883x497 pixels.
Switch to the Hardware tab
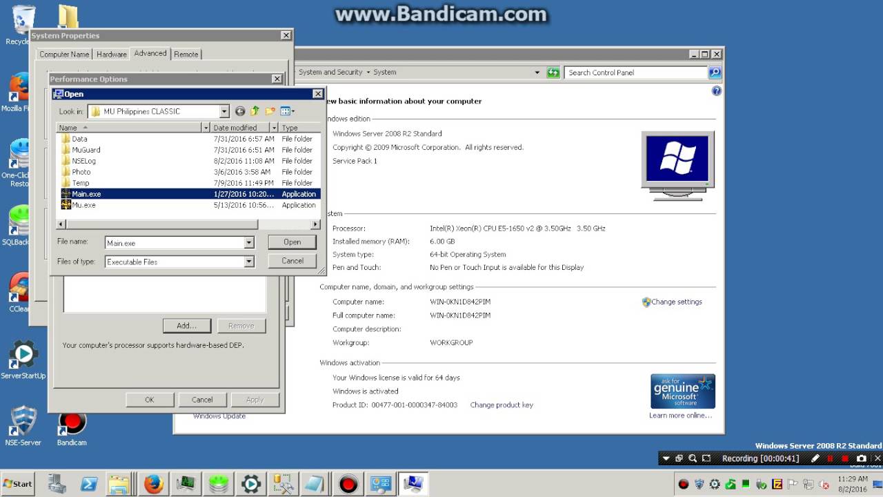coord(111,55)
